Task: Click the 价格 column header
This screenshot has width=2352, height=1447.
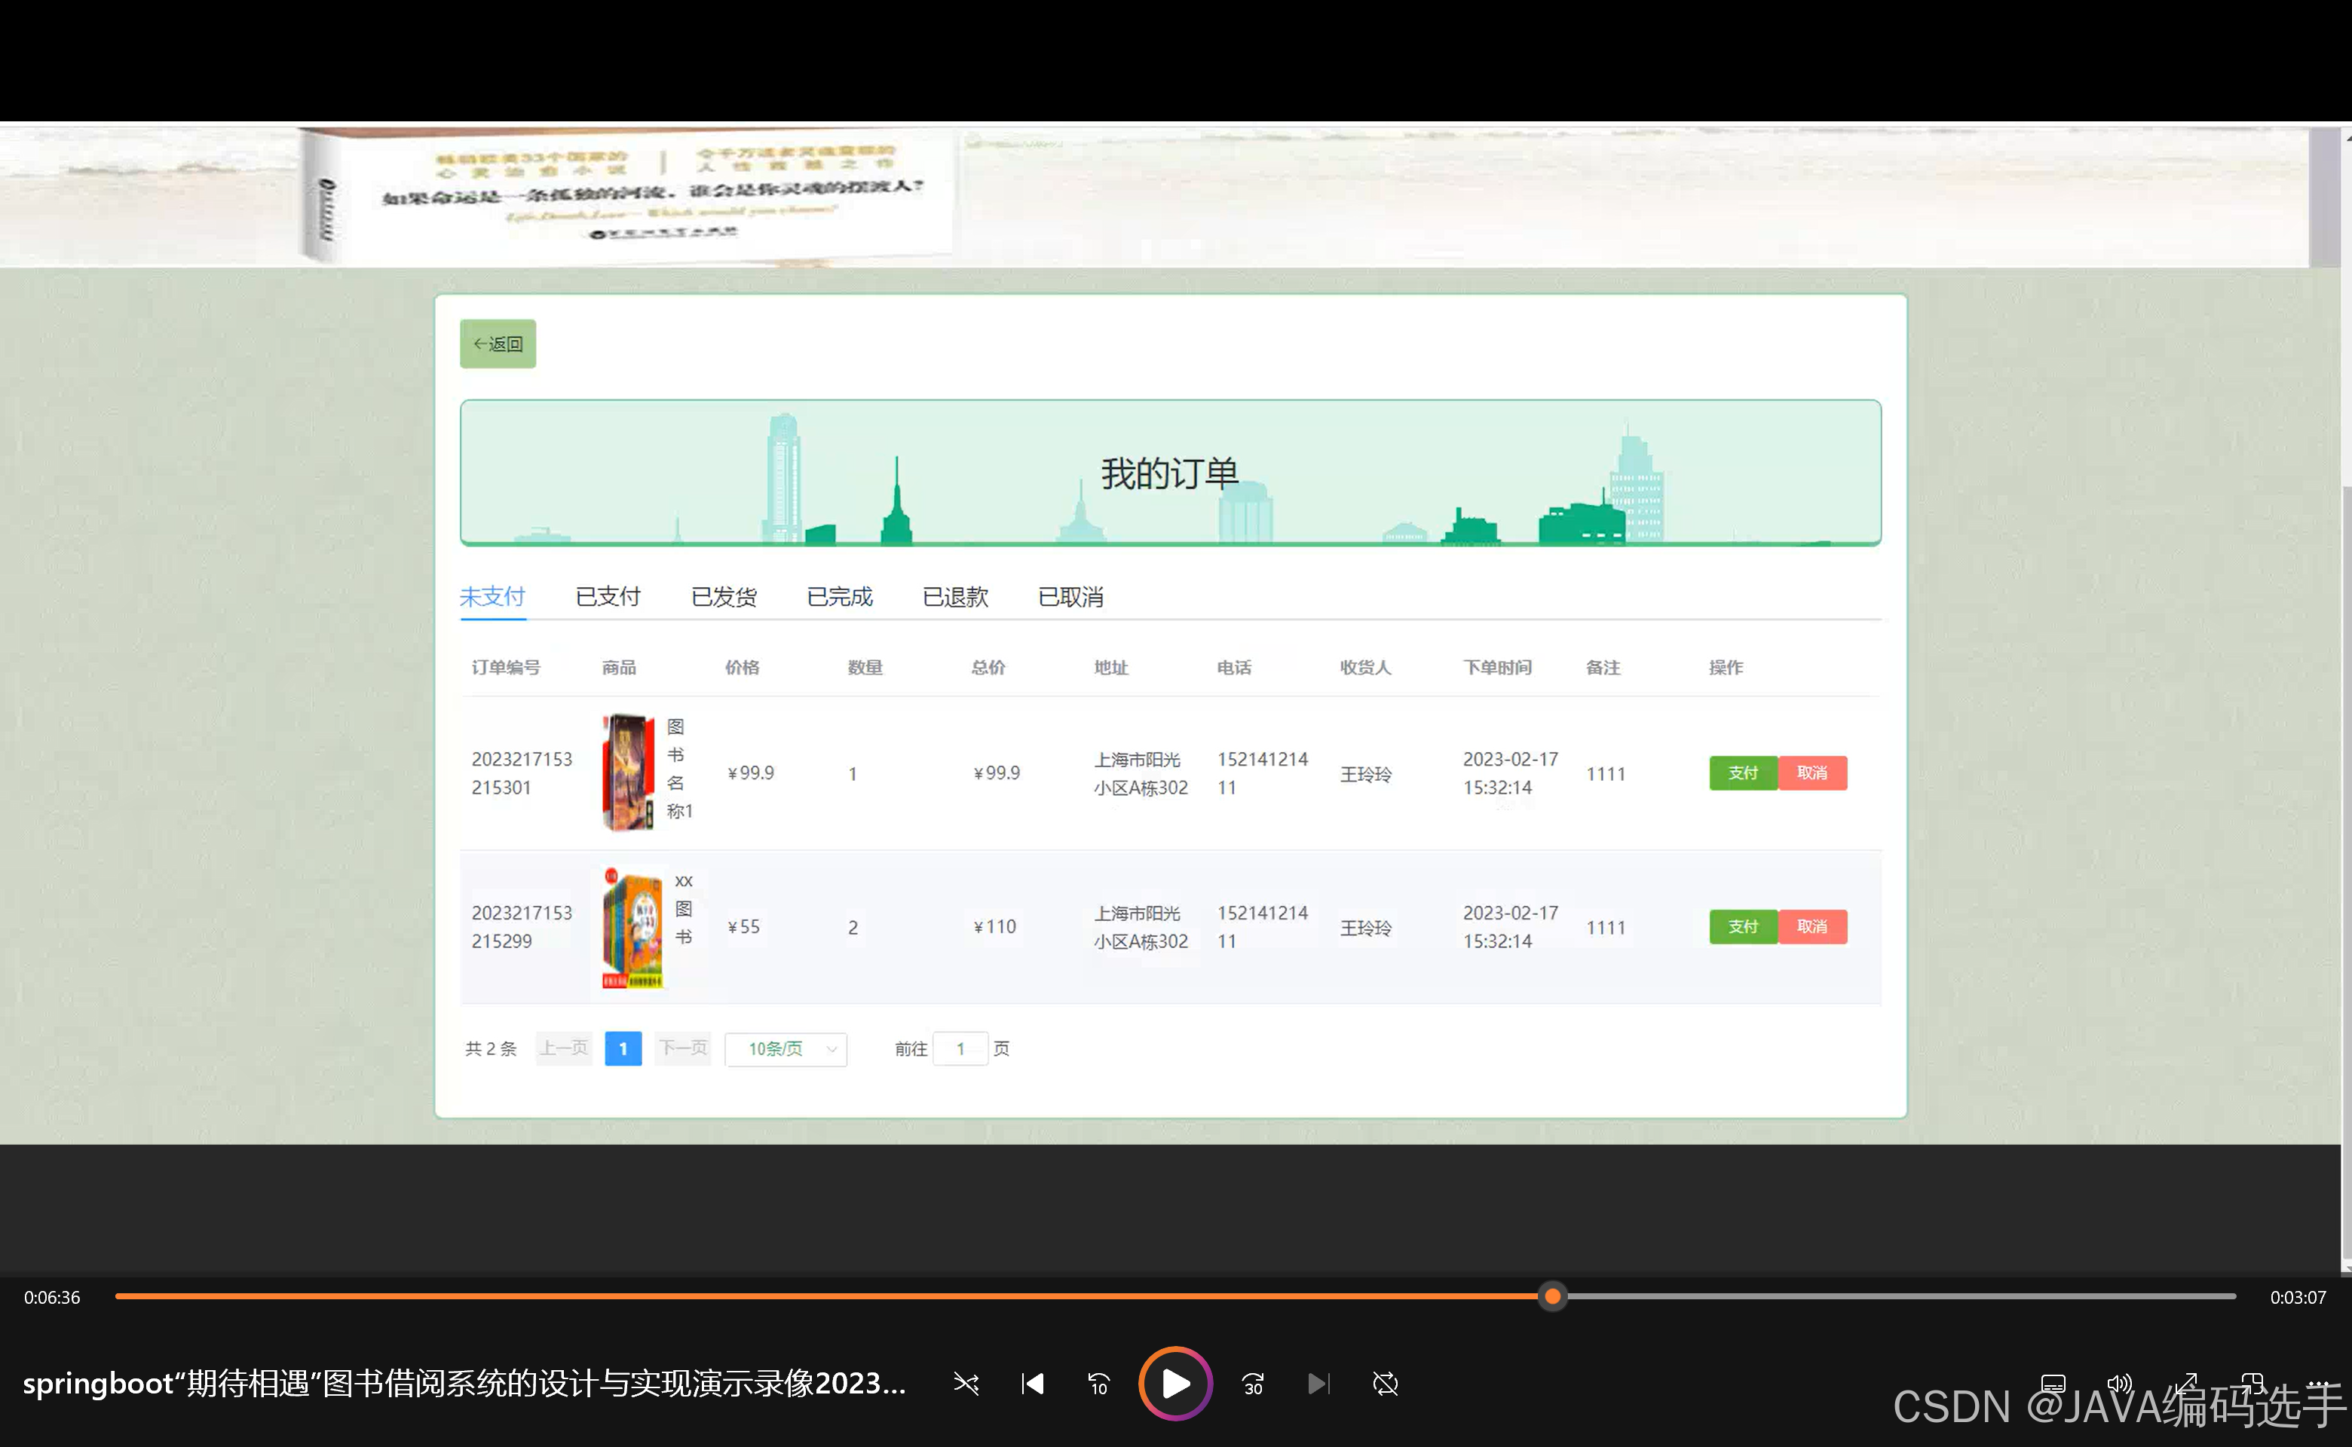Action: point(742,667)
